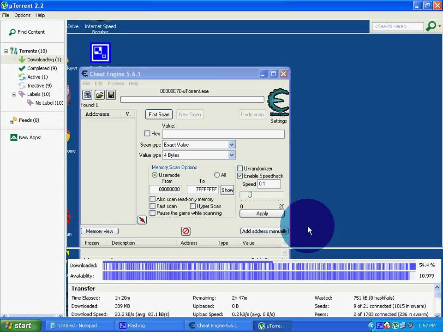443x332 pixels.
Task: Disable the Enable Speedhack checkbox
Action: pyautogui.click(x=240, y=176)
